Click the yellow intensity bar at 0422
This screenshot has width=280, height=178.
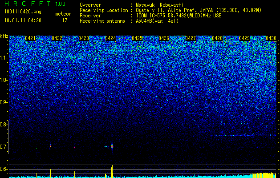pyautogui.click(x=51, y=174)
